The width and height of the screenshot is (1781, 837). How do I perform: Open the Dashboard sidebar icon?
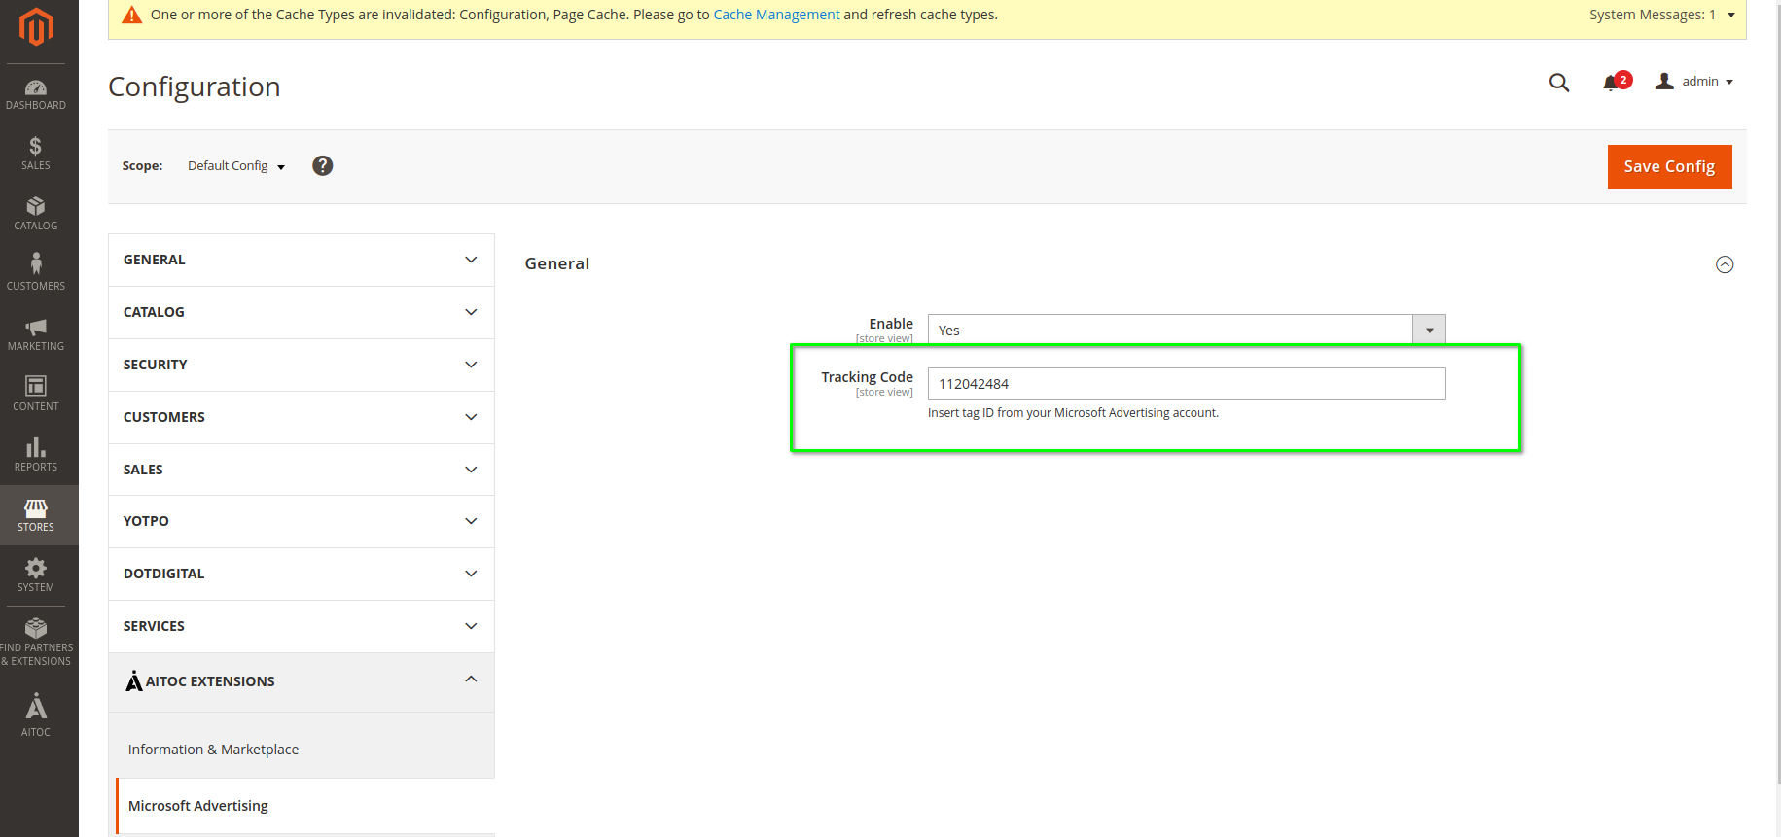coord(36,94)
